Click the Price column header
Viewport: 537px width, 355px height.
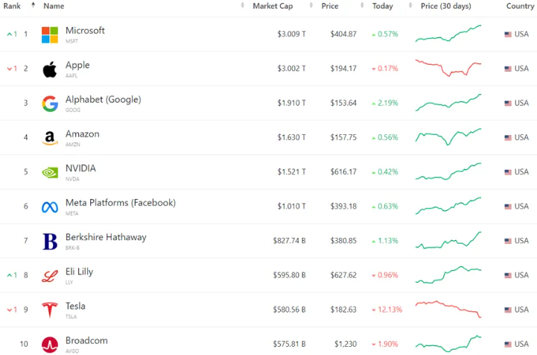[x=330, y=6]
